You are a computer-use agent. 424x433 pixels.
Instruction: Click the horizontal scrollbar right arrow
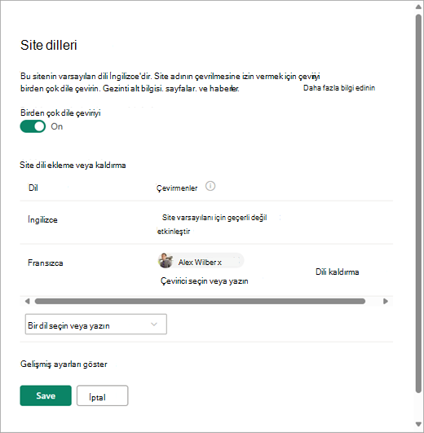point(386,301)
